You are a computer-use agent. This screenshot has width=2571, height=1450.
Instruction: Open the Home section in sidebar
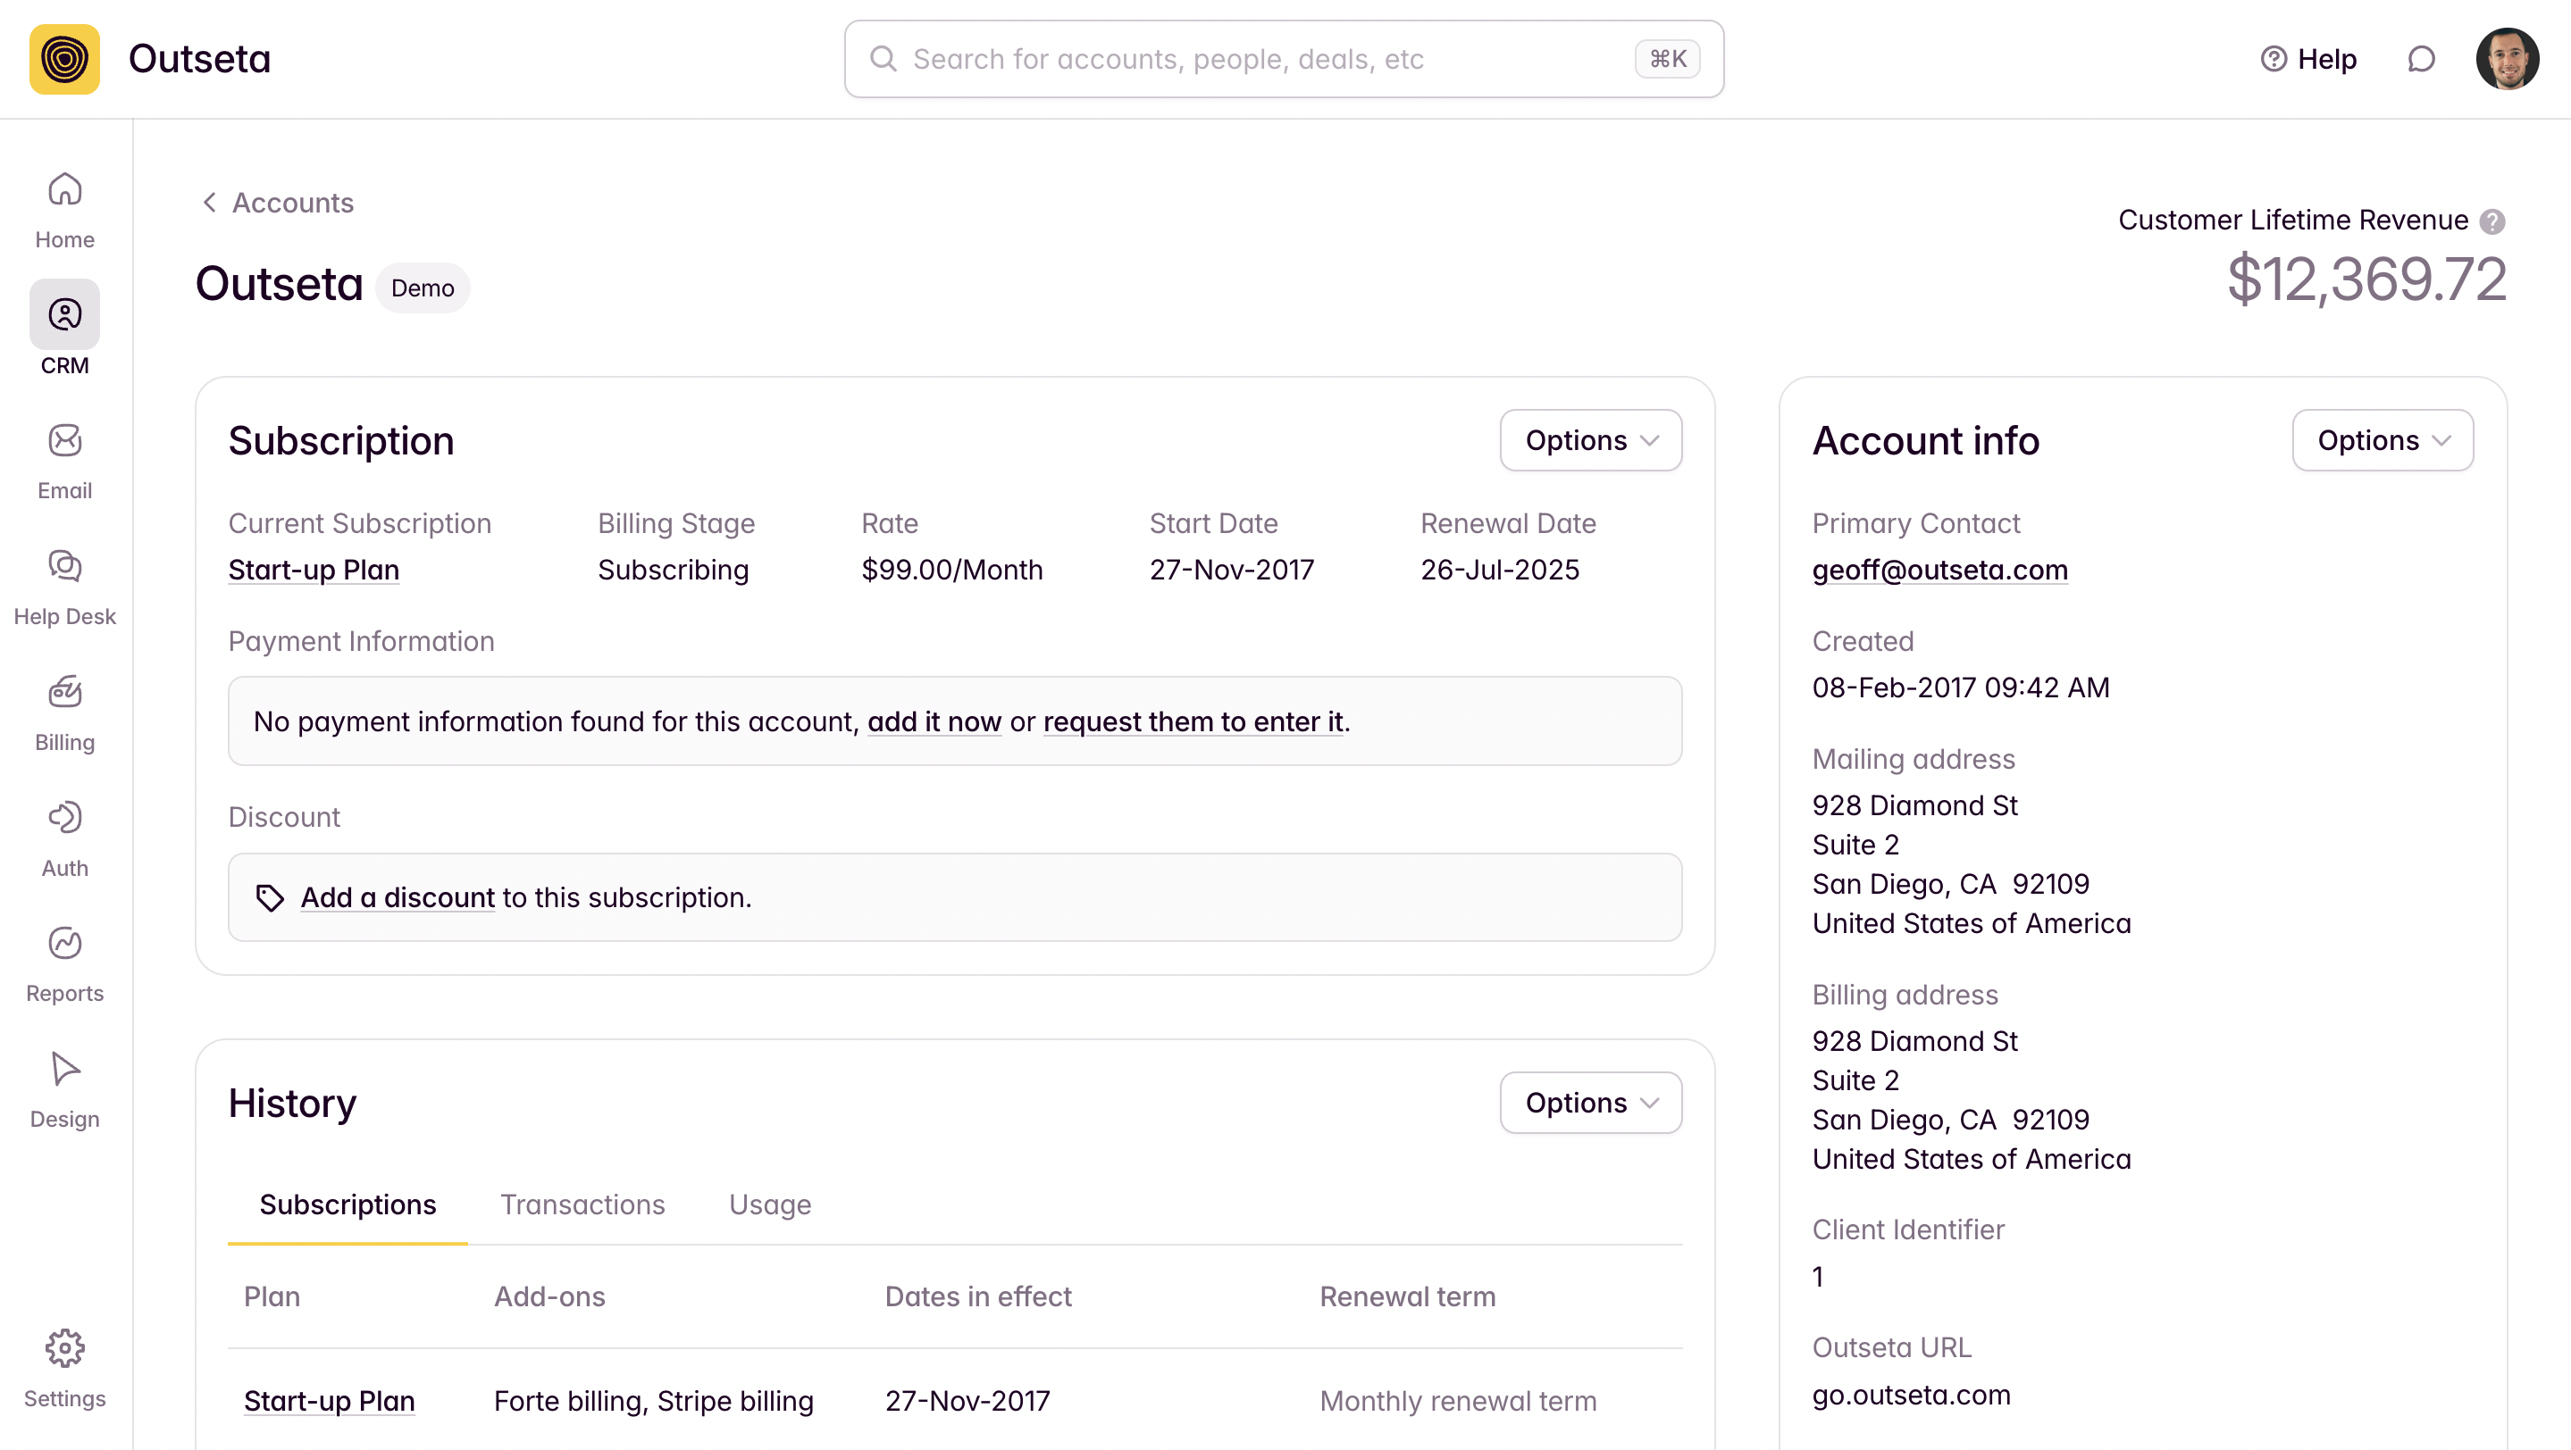point(65,210)
